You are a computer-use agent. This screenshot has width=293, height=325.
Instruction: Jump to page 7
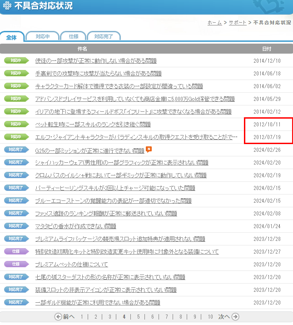167,316
